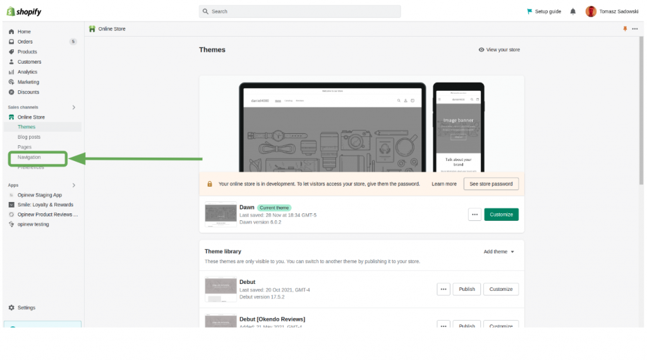
Task: Publish the Debut theme
Action: click(x=467, y=289)
